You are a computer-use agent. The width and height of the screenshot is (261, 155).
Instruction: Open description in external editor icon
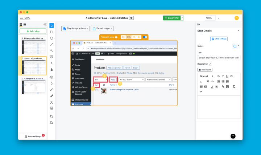(x=210, y=64)
